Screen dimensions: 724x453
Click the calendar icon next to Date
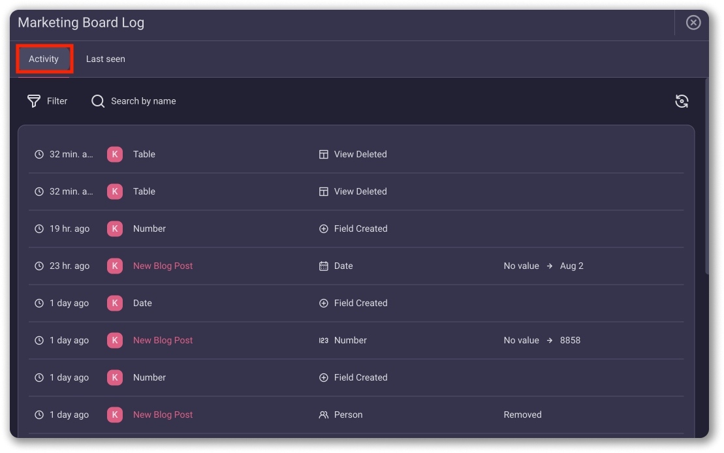[323, 266]
